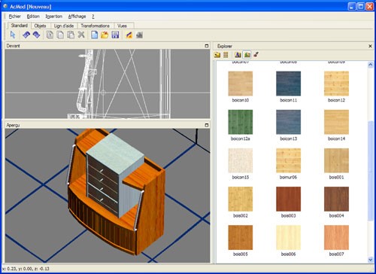Click the pencil edit icon in toolbar

point(129,35)
